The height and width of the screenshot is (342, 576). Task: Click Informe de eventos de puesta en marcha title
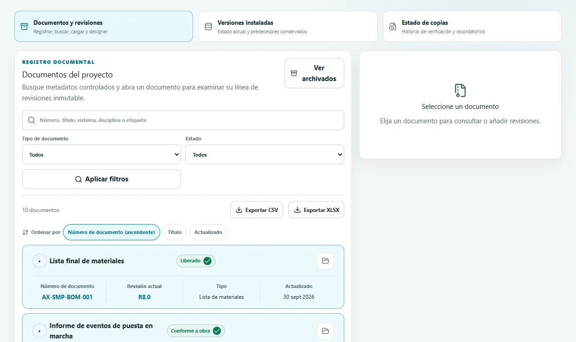[101, 331]
